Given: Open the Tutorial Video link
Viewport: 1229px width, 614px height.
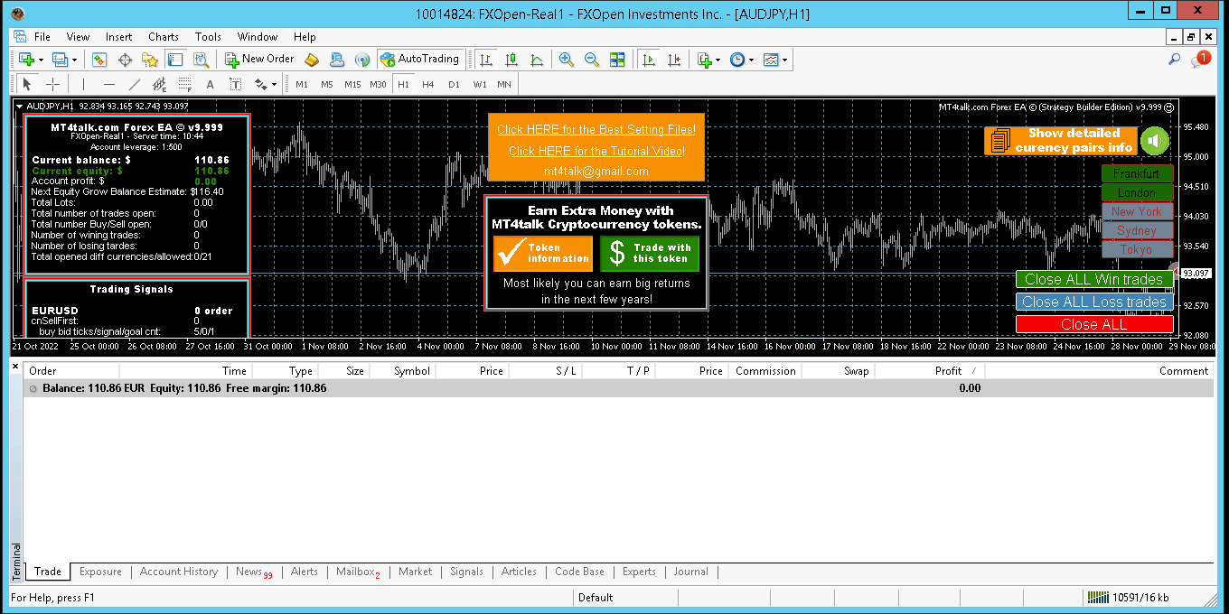Looking at the screenshot, I should pos(596,151).
